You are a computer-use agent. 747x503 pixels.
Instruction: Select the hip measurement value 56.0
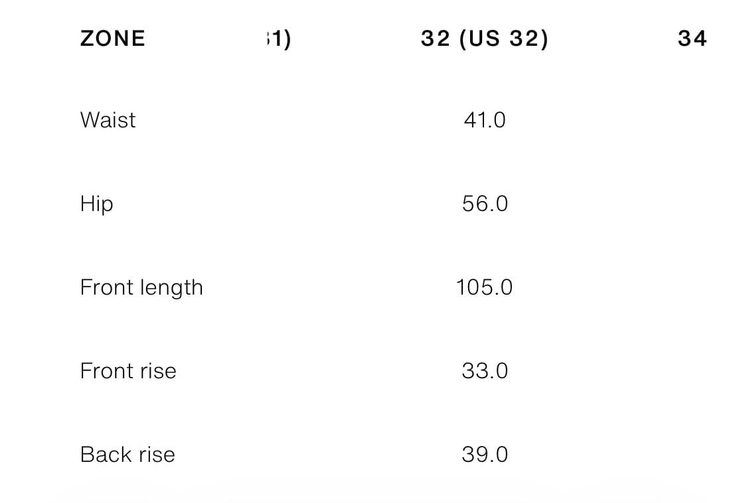[485, 204]
